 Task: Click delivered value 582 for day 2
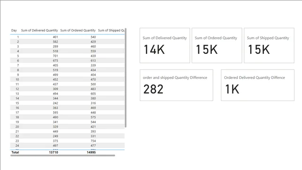coord(55,42)
